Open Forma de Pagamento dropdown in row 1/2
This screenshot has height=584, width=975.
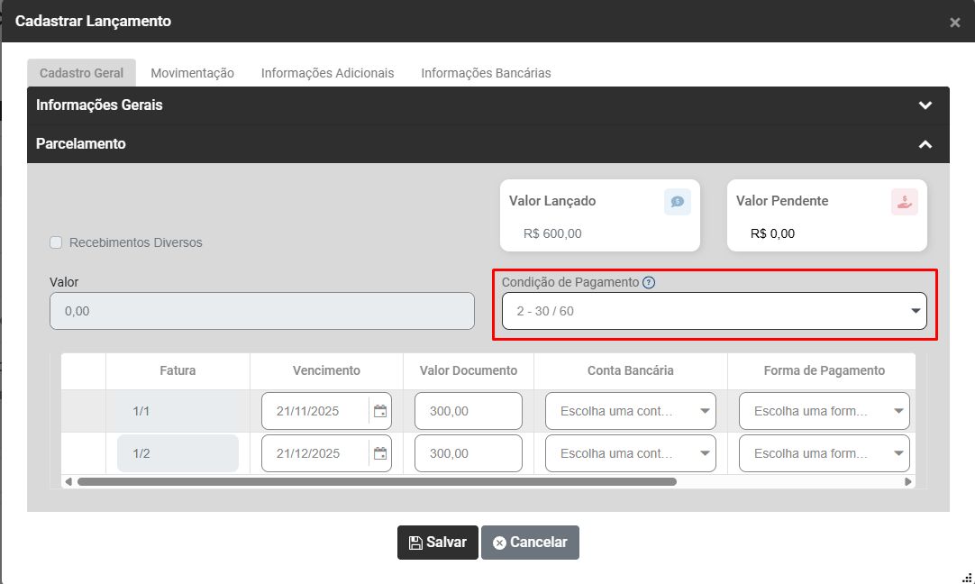click(824, 453)
